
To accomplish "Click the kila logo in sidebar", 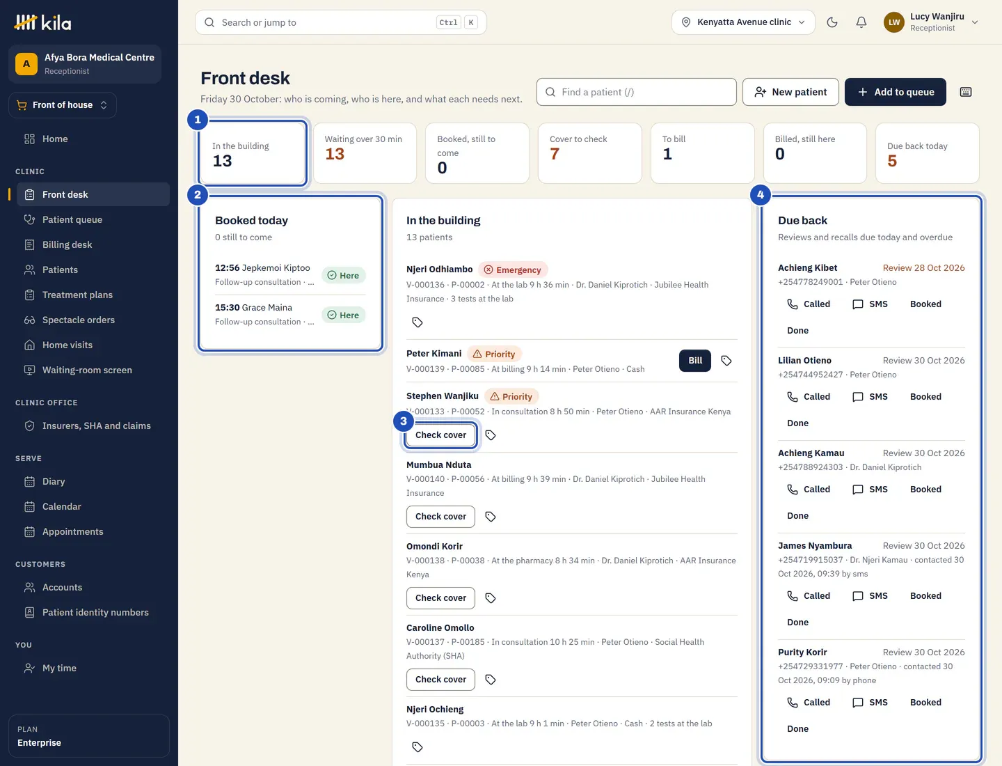I will click(x=43, y=22).
